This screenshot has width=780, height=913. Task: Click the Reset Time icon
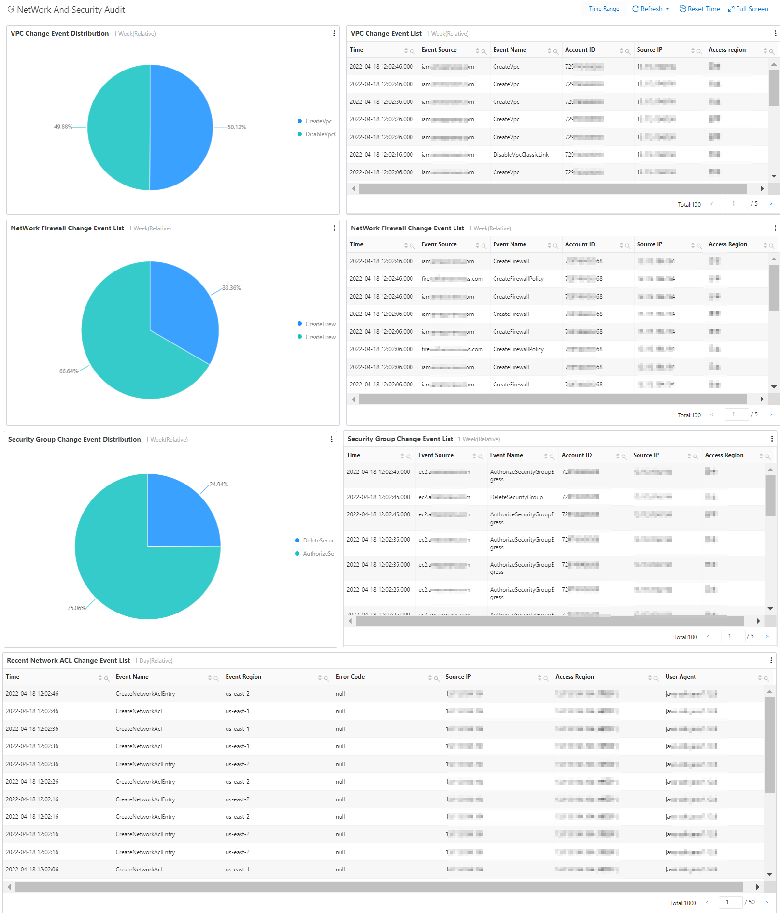(x=682, y=9)
